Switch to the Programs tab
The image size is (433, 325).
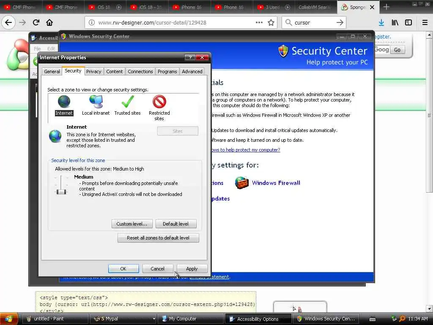pos(167,71)
